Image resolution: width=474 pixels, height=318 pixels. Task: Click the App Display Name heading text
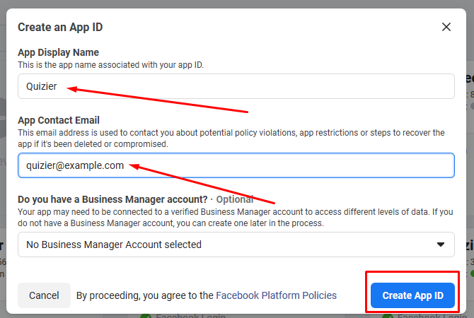(58, 52)
